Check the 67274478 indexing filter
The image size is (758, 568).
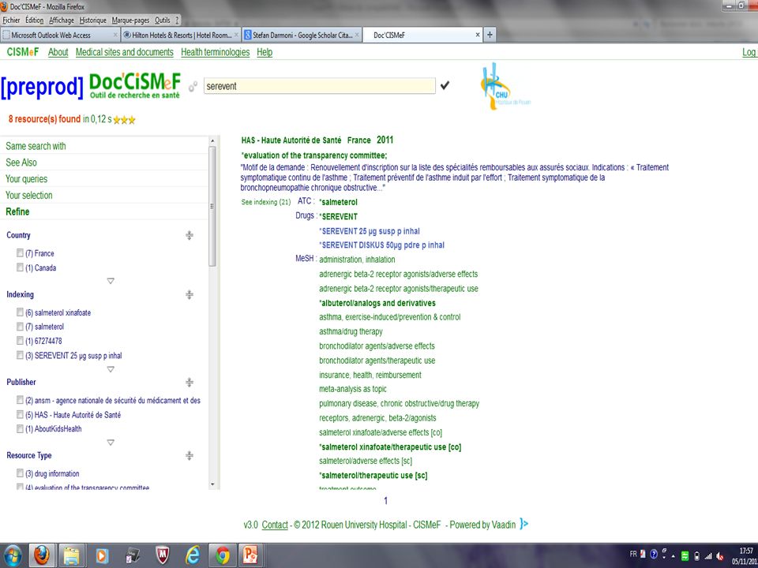click(20, 341)
